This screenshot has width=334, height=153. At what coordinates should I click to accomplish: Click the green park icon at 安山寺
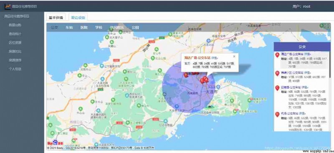click(x=156, y=49)
